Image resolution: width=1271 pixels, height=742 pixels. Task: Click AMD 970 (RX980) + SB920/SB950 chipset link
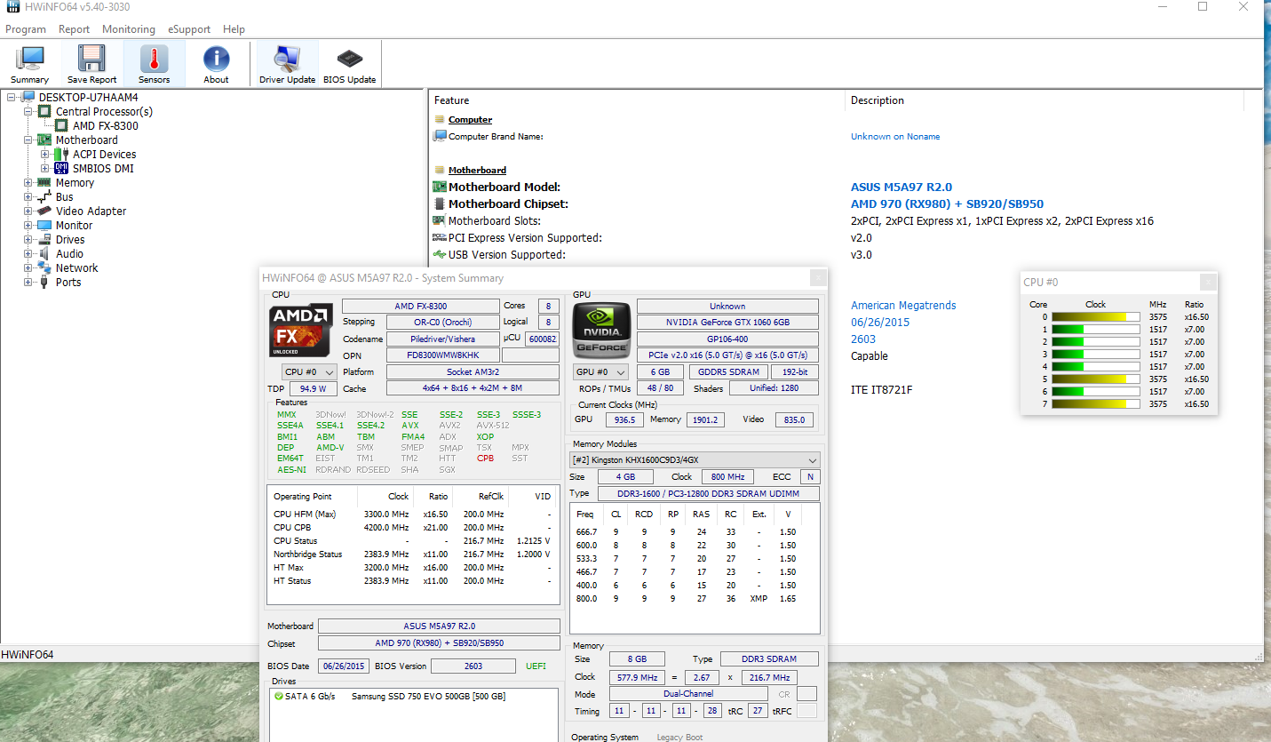tap(947, 204)
